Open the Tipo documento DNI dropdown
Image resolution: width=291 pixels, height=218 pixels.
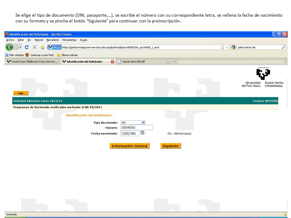(x=133, y=122)
